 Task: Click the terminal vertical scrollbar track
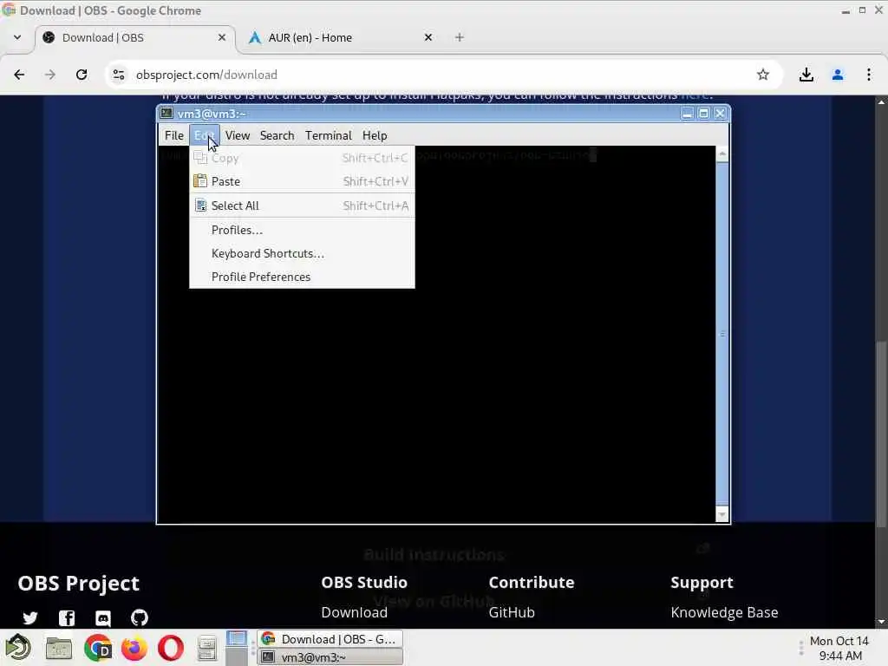click(722, 333)
